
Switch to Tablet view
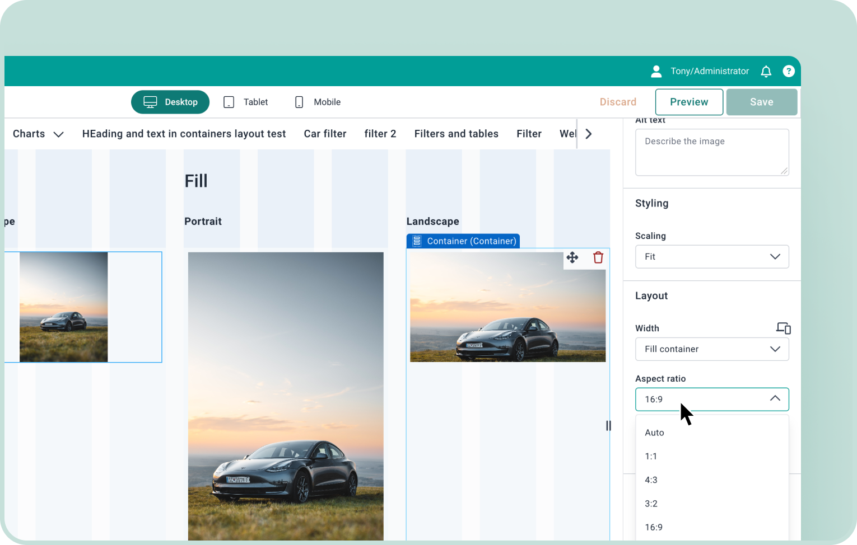(x=245, y=102)
